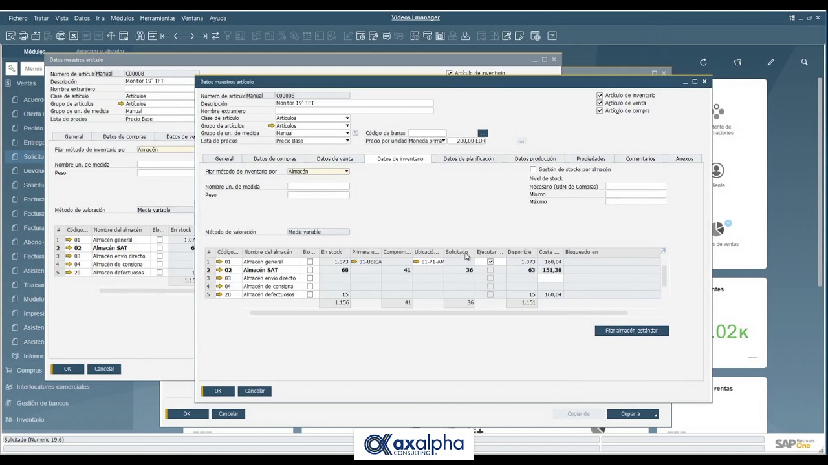Click Cancelar in front Datos maestros window
The height and width of the screenshot is (465, 828).
tap(255, 391)
